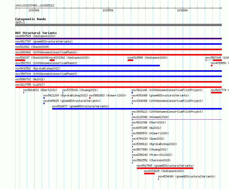Viewport: 229px width, 189px height.
Task: Click esv3587003 (1000GenomesConsortiumPhase3) label
Action: [x=46, y=63]
